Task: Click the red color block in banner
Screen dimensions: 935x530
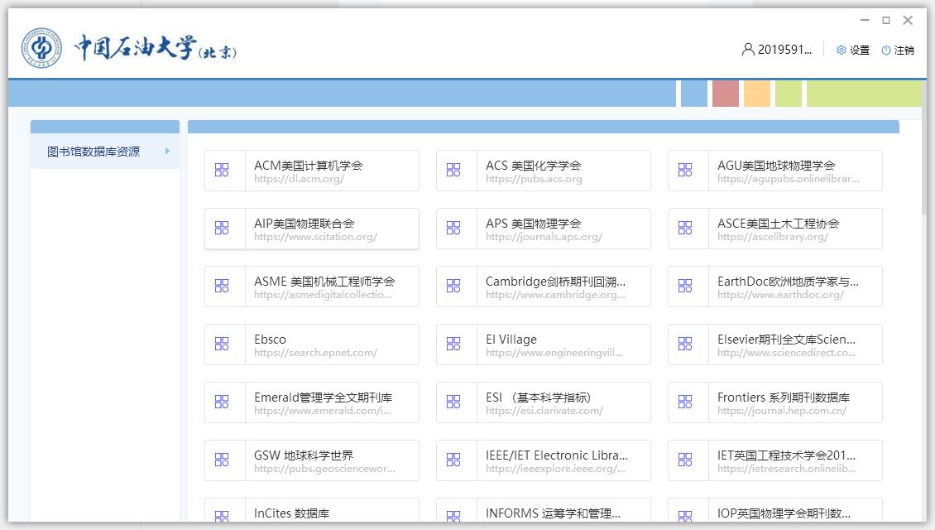Action: coord(725,94)
